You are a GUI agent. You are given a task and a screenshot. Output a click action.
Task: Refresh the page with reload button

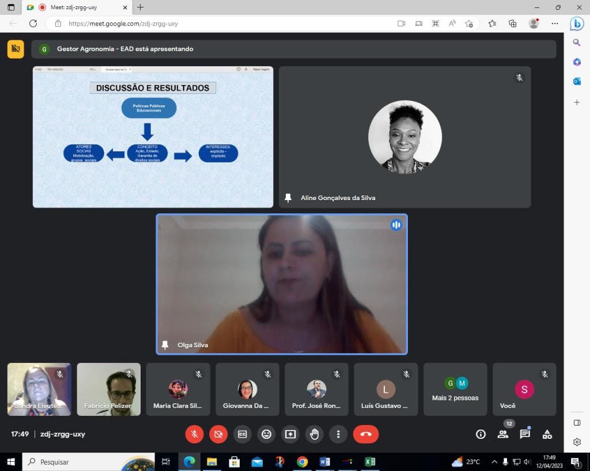[x=33, y=24]
